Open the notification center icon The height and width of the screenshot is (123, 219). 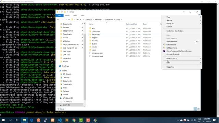pos(214,120)
